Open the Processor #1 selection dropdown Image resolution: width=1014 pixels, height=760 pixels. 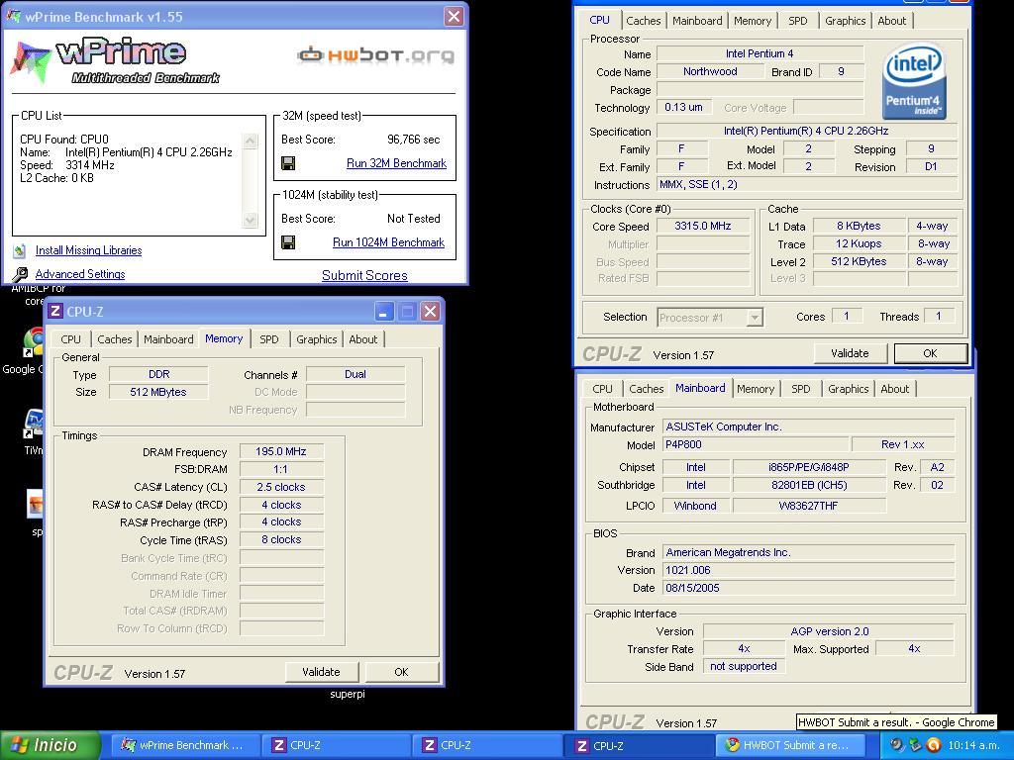(x=754, y=318)
